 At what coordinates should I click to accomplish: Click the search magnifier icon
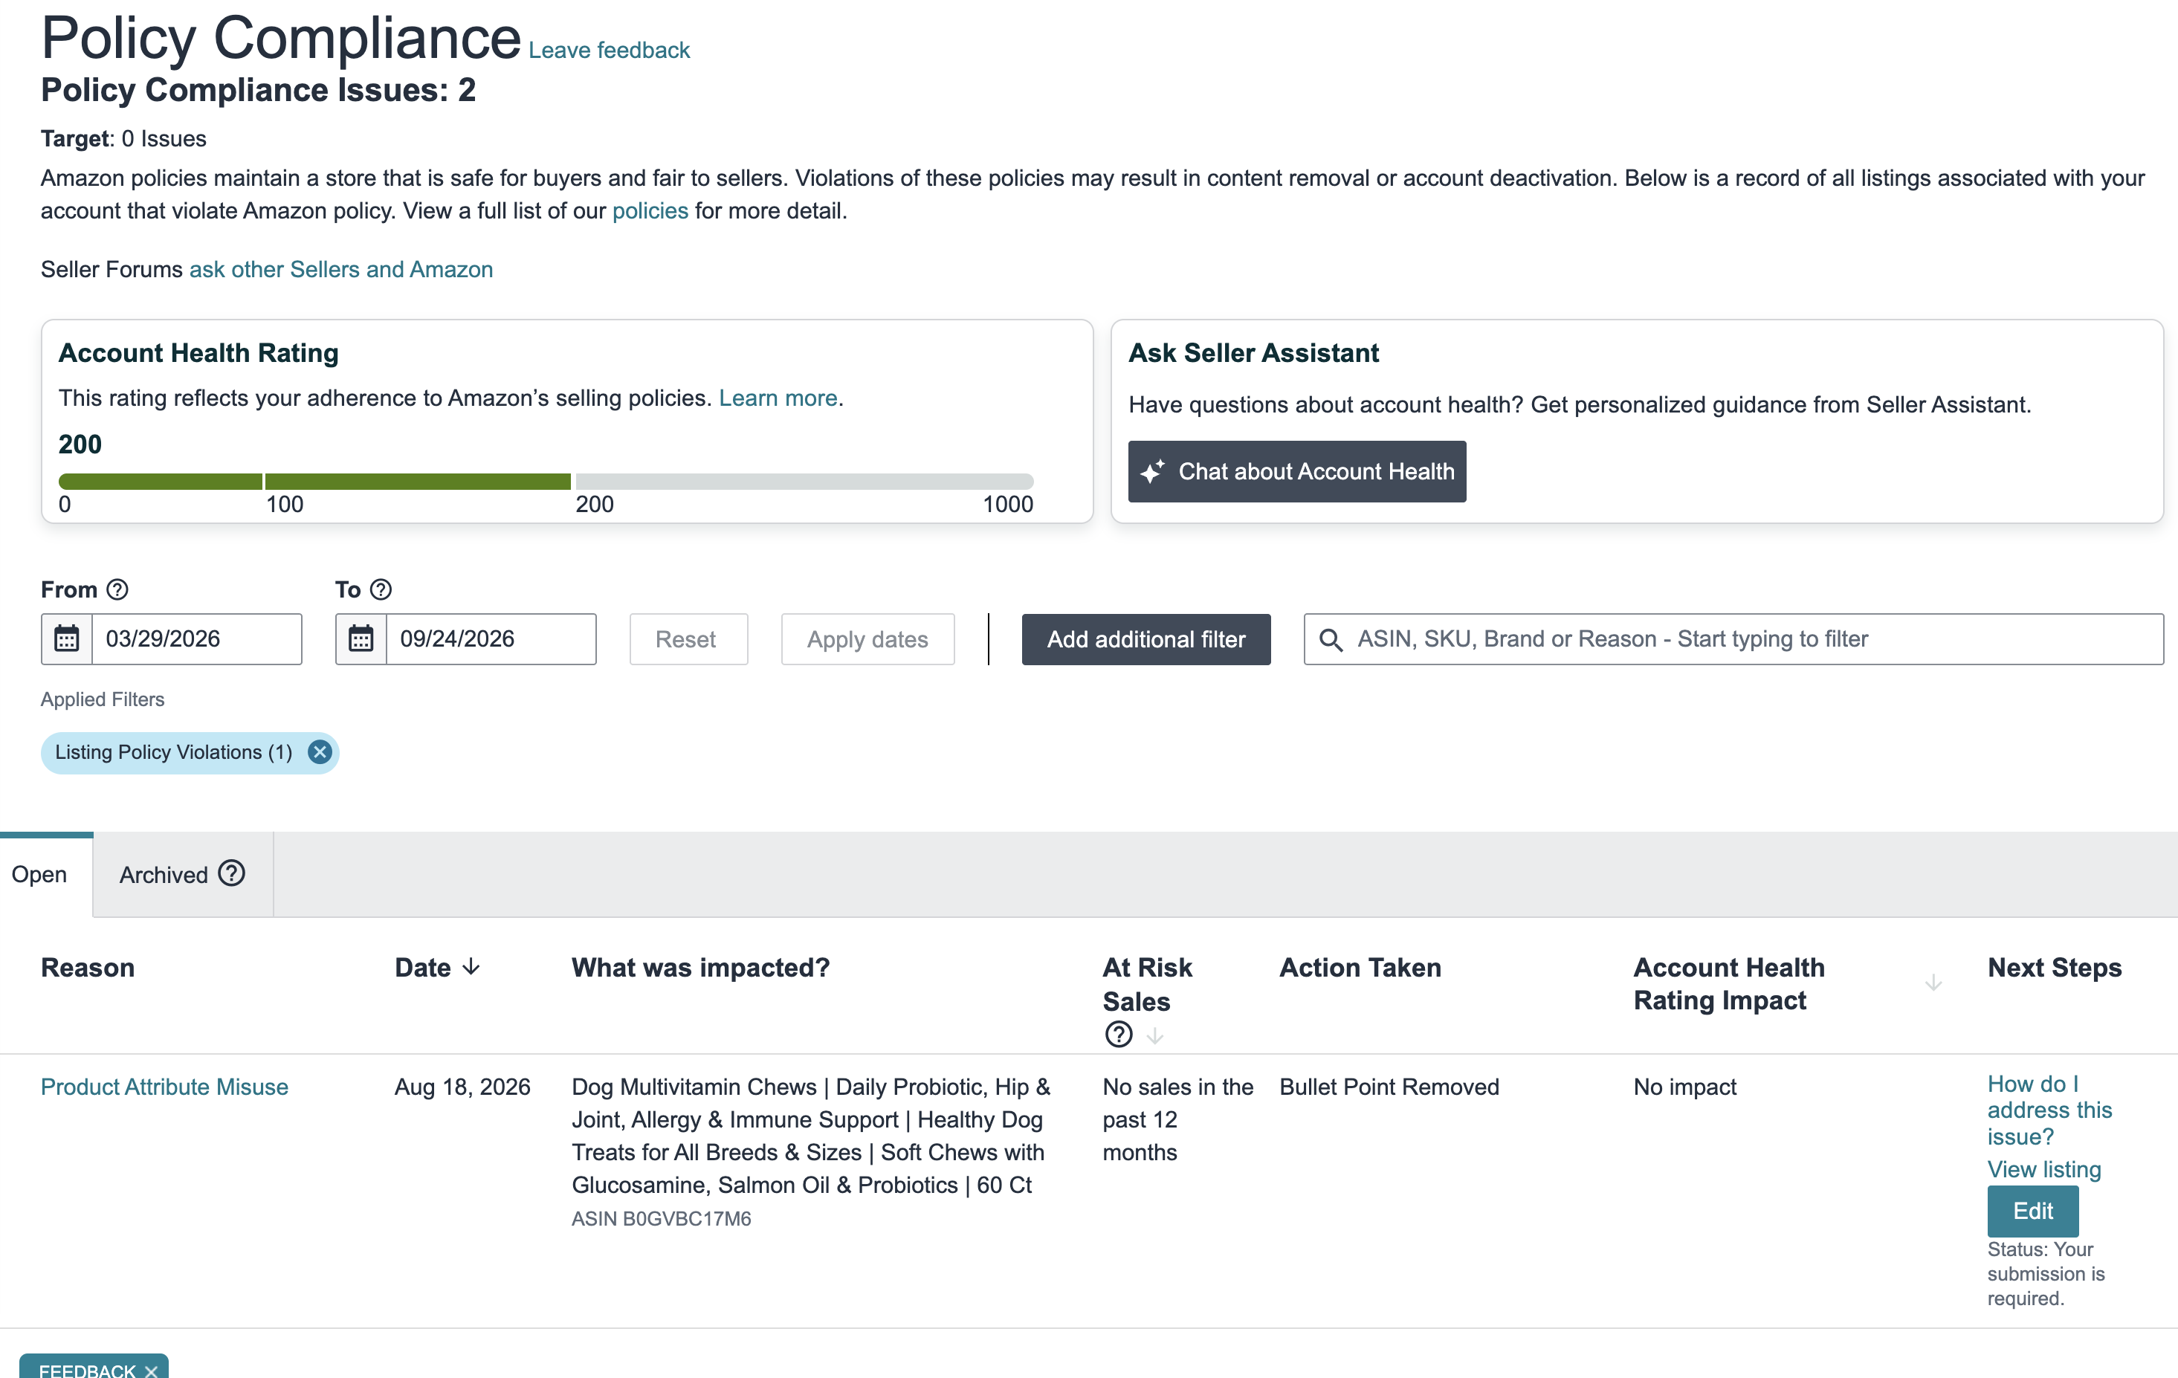(1331, 640)
